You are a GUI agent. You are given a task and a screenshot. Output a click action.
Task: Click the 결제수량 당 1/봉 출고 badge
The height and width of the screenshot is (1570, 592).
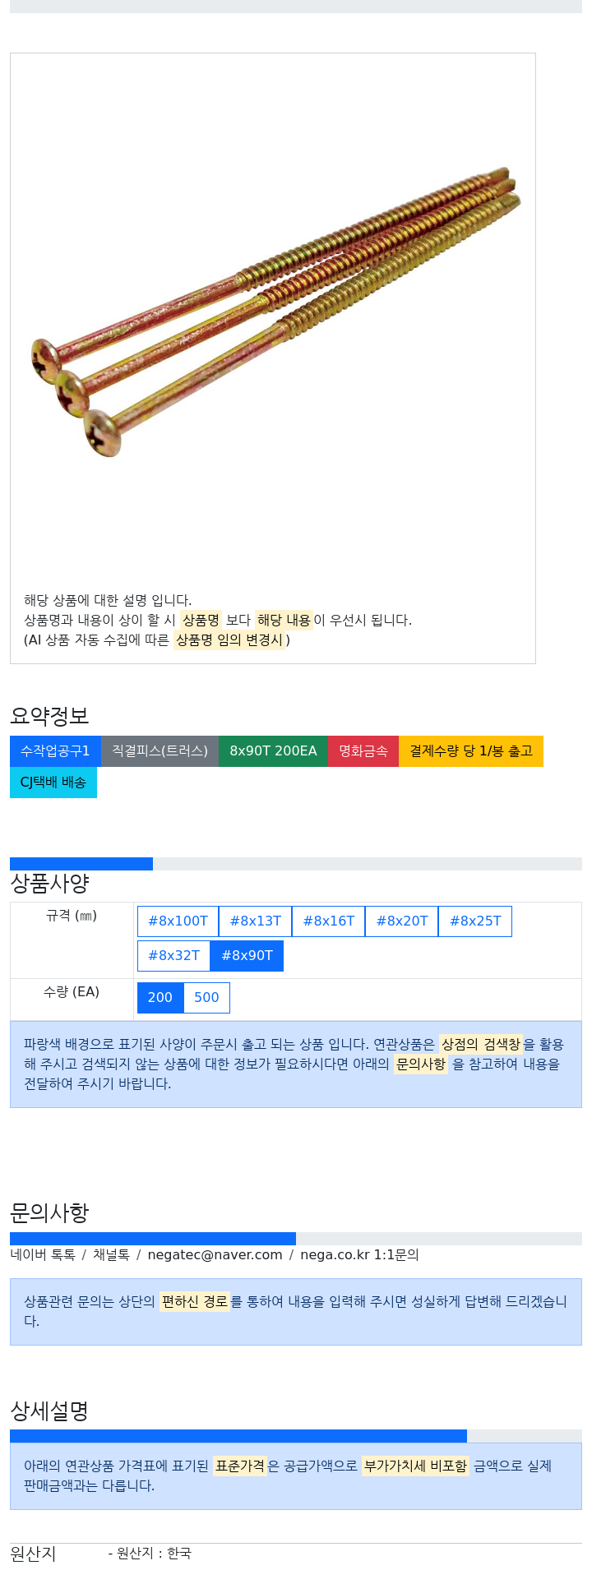(x=471, y=751)
